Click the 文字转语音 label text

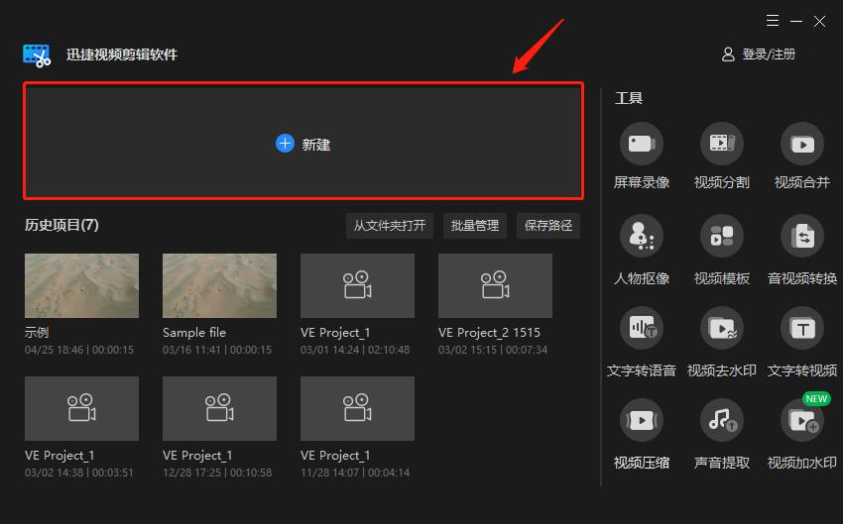(x=642, y=370)
